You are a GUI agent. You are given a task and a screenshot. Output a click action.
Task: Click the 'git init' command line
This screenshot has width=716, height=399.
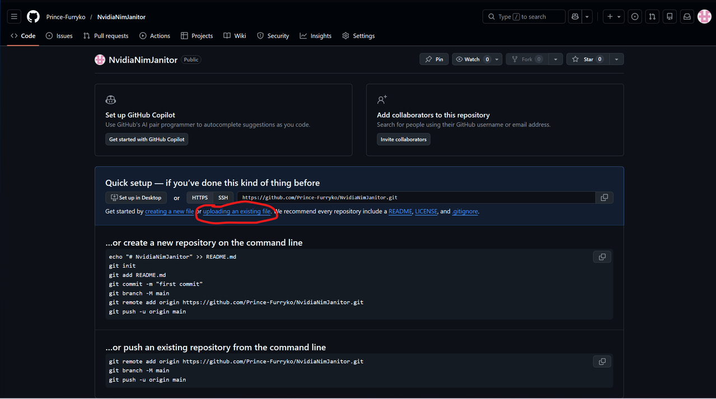123,266
